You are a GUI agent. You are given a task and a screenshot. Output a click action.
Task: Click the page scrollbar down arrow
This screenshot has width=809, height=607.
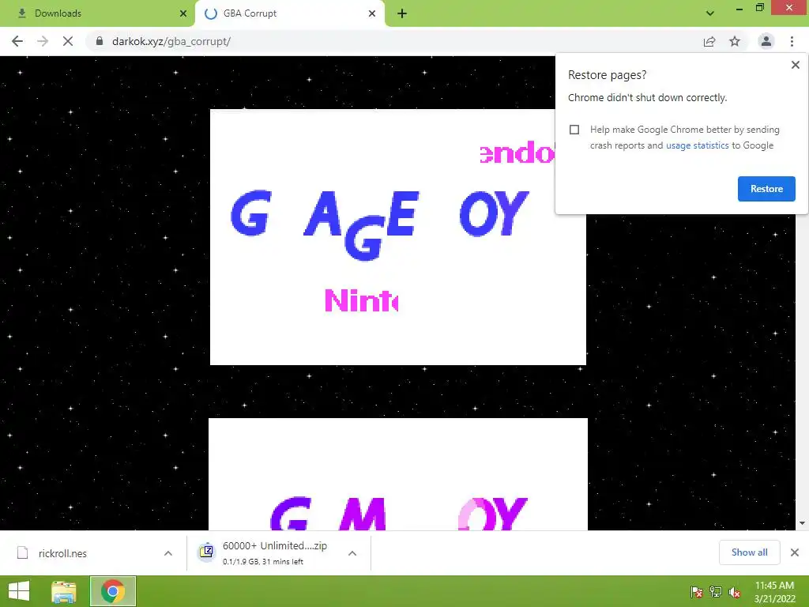(802, 523)
